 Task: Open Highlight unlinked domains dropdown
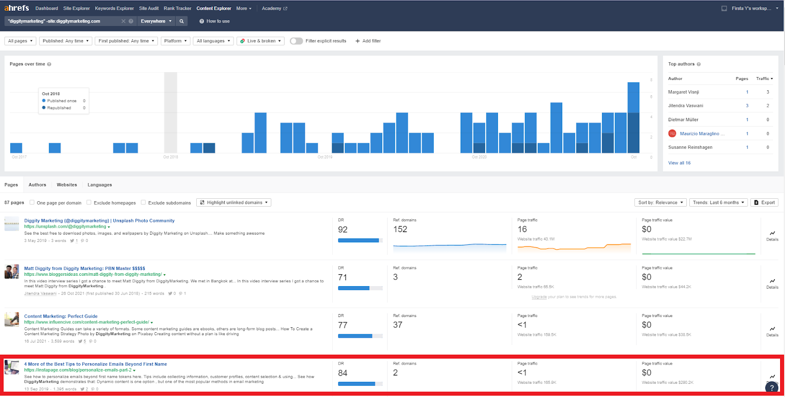[x=234, y=202]
